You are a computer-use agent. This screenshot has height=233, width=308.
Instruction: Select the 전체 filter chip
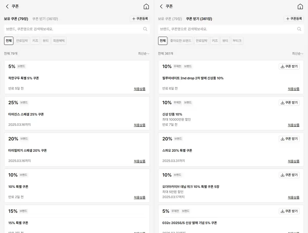pos(8,41)
